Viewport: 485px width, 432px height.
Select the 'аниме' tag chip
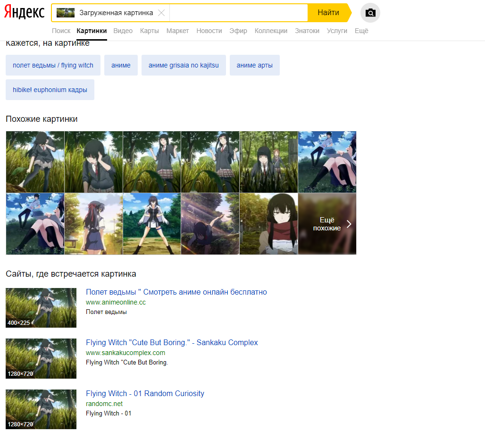[121, 65]
